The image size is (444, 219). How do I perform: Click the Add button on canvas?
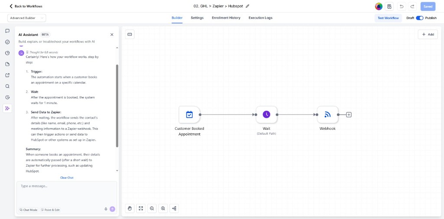pyautogui.click(x=428, y=34)
